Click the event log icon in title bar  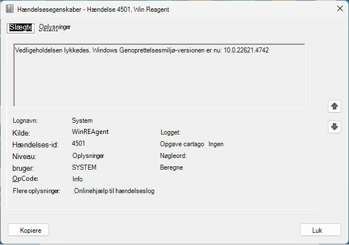(9, 9)
